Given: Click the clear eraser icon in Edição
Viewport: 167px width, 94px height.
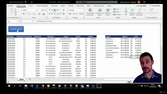Looking at the screenshot, I should click(x=126, y=14).
